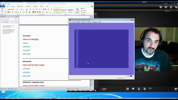178x100 pixels.
Task: Apply the Normal style from gallery
Action: [57, 11]
